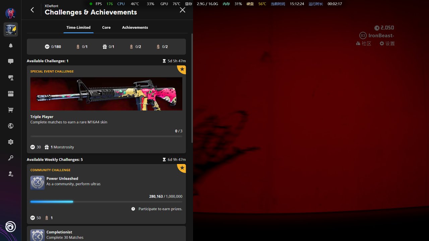Click the "0 / 3" progress count

click(x=179, y=131)
